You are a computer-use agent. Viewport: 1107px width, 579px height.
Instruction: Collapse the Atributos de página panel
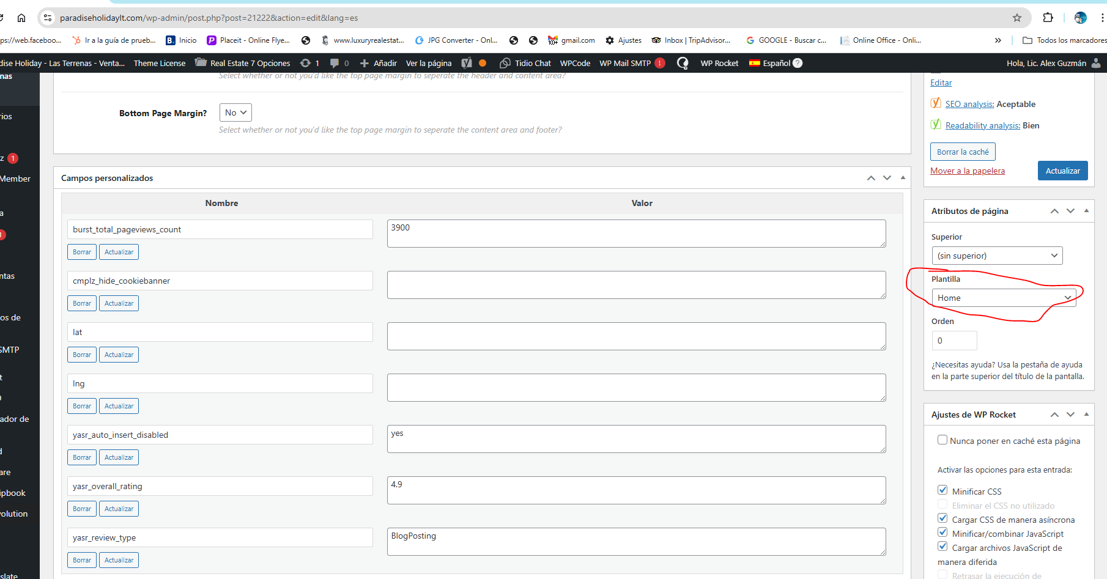1086,211
